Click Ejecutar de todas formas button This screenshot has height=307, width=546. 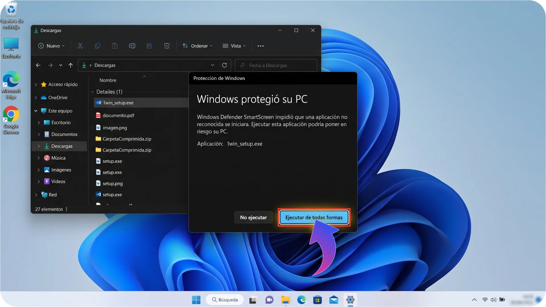click(x=314, y=217)
